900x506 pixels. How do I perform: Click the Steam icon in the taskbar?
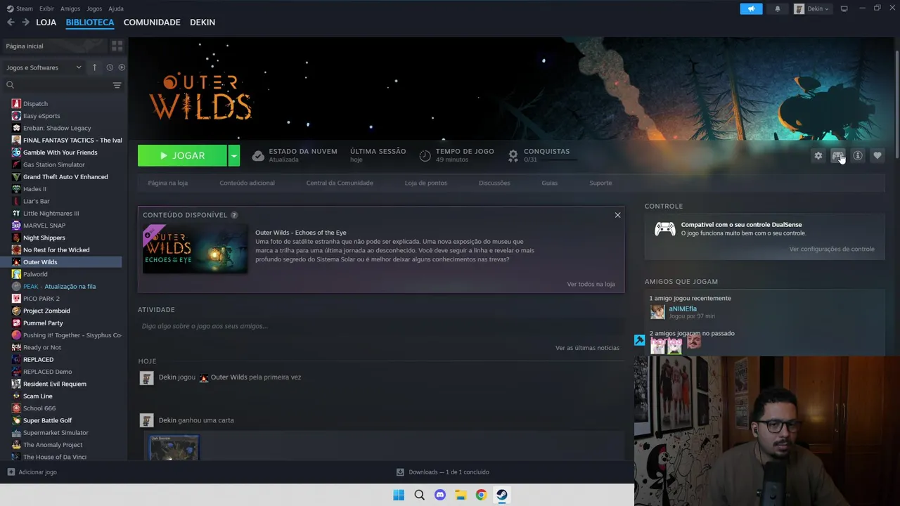(502, 495)
